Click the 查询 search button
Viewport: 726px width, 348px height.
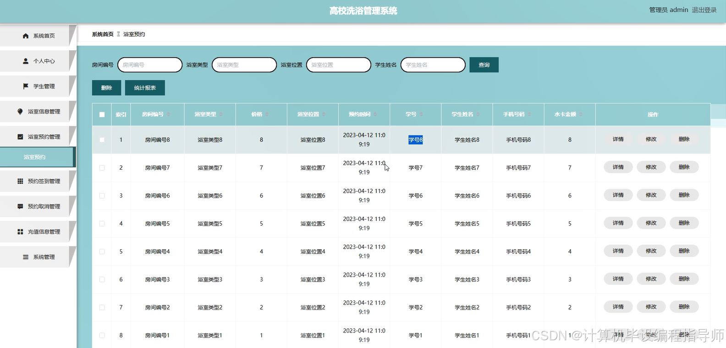(484, 65)
